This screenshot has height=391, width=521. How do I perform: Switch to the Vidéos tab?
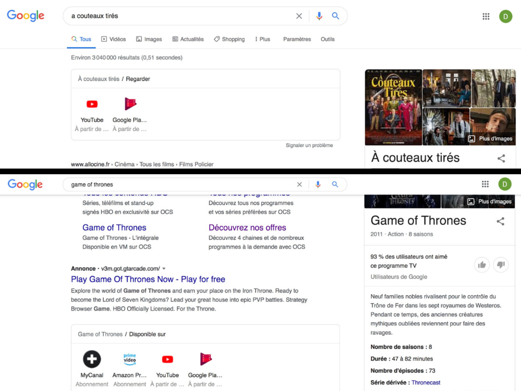point(114,39)
